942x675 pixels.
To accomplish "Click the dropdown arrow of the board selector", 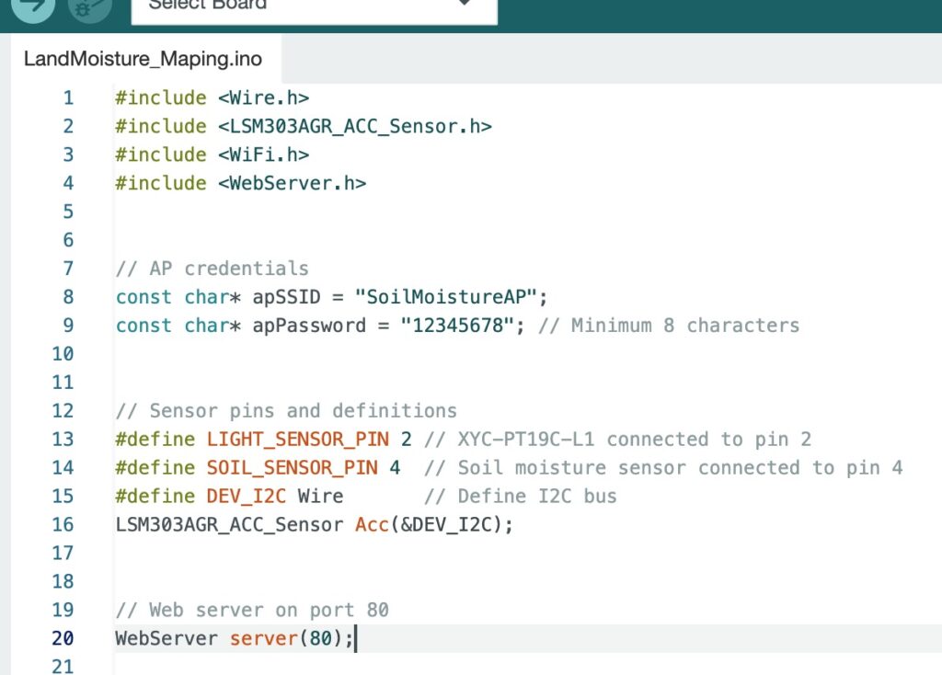I will click(465, 5).
